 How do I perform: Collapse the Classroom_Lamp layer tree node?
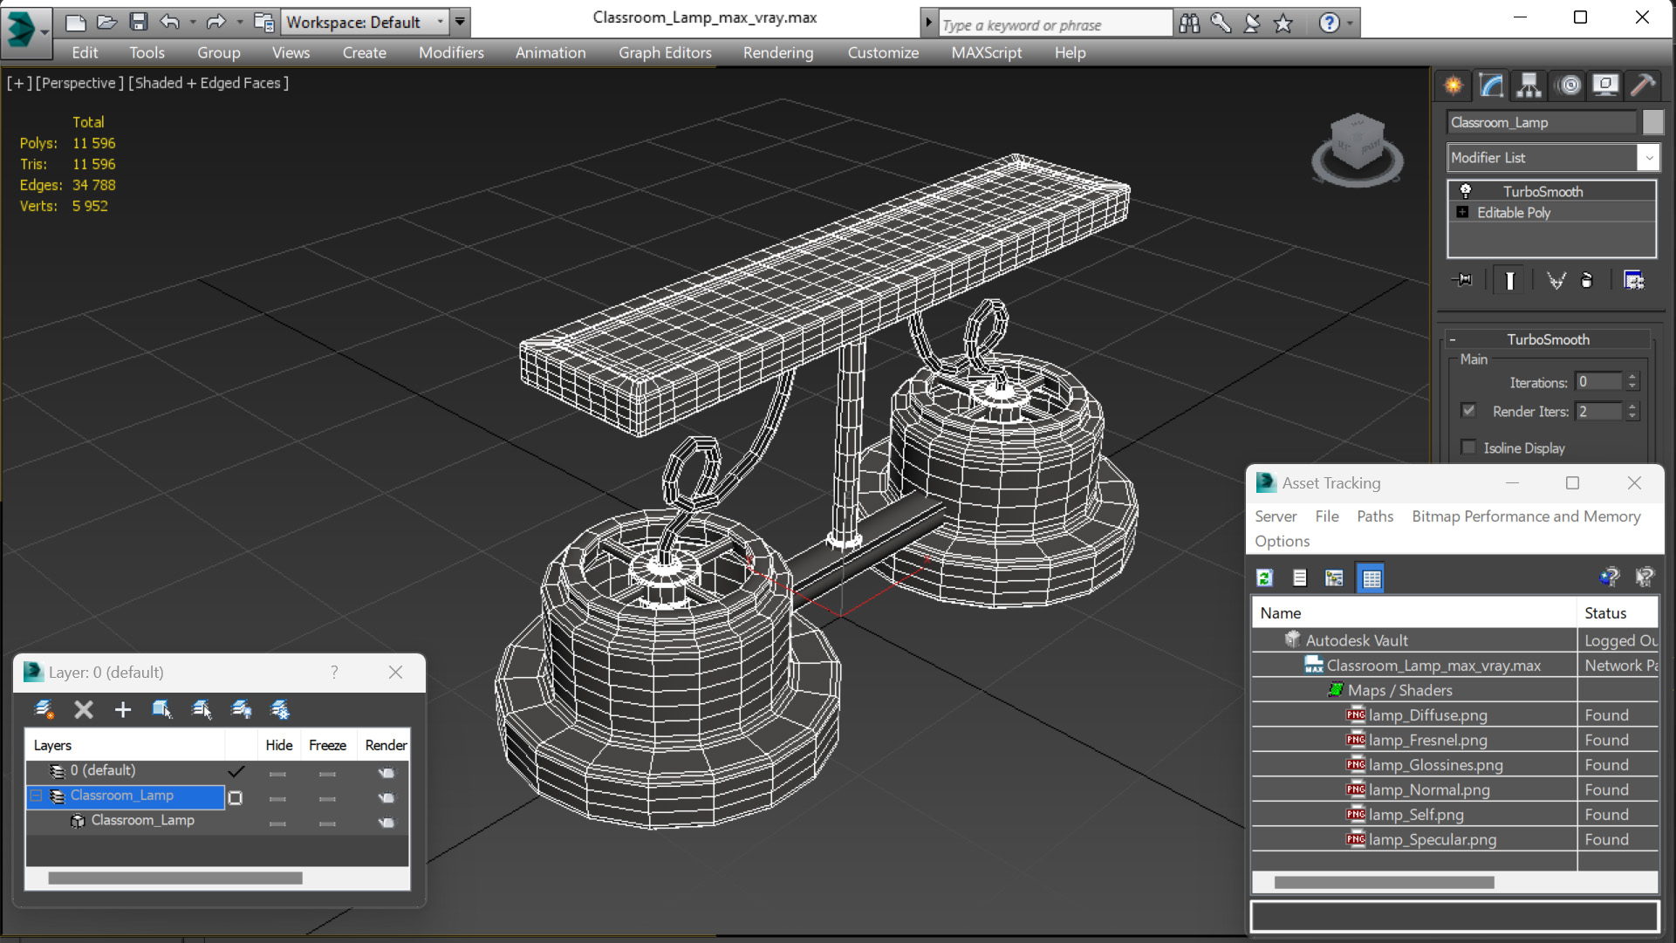click(36, 796)
